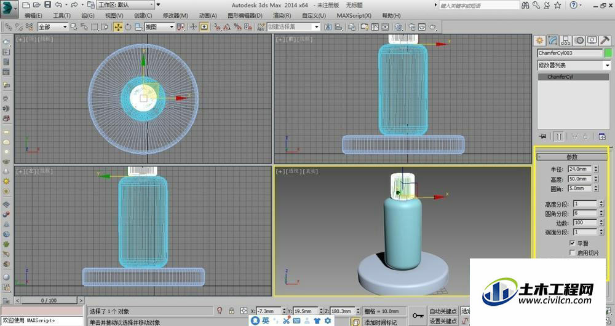Open the 渲染(R) menu
The image size is (615, 326).
[282, 15]
